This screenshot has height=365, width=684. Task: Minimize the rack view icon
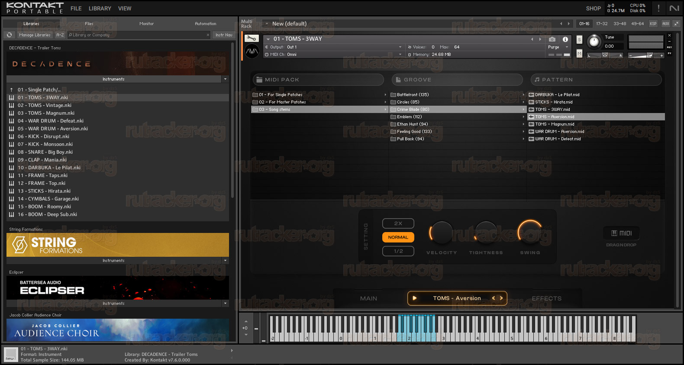pos(676,24)
